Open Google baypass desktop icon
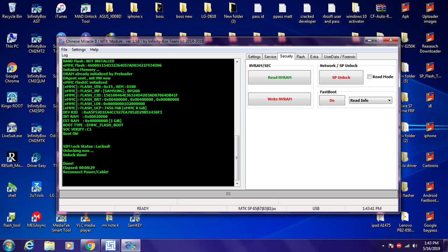448x252 pixels. [430, 222]
